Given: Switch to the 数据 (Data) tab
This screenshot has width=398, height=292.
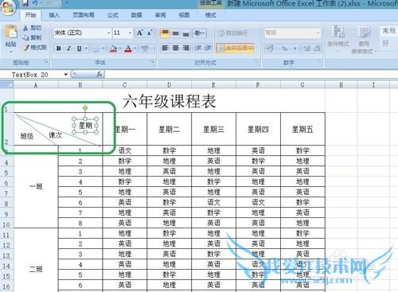Looking at the screenshot, I should (136, 15).
